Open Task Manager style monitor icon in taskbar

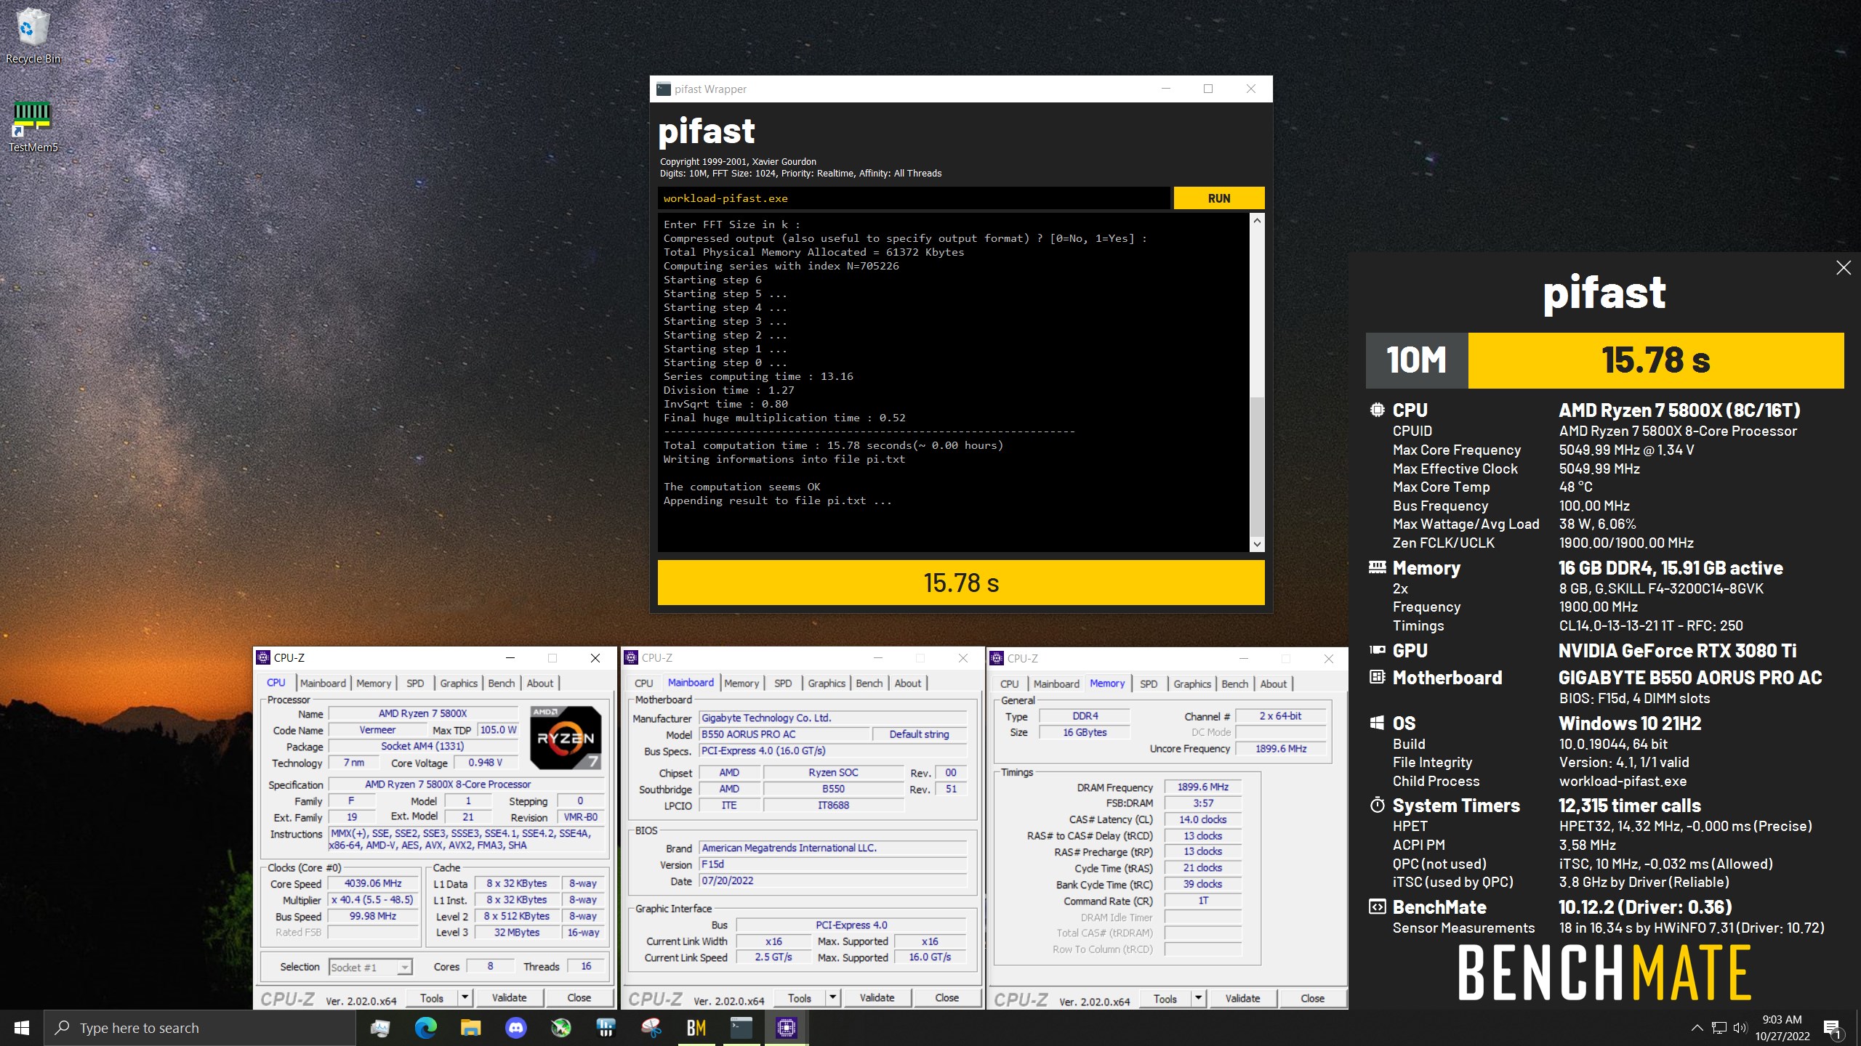pyautogui.click(x=379, y=1028)
